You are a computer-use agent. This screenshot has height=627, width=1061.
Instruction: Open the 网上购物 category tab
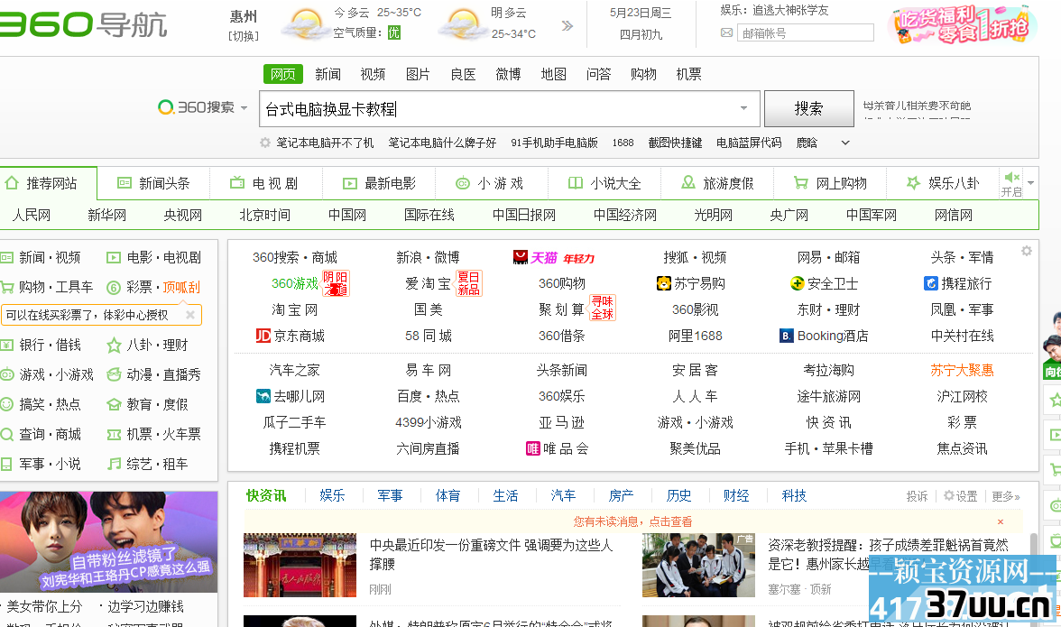pyautogui.click(x=830, y=183)
